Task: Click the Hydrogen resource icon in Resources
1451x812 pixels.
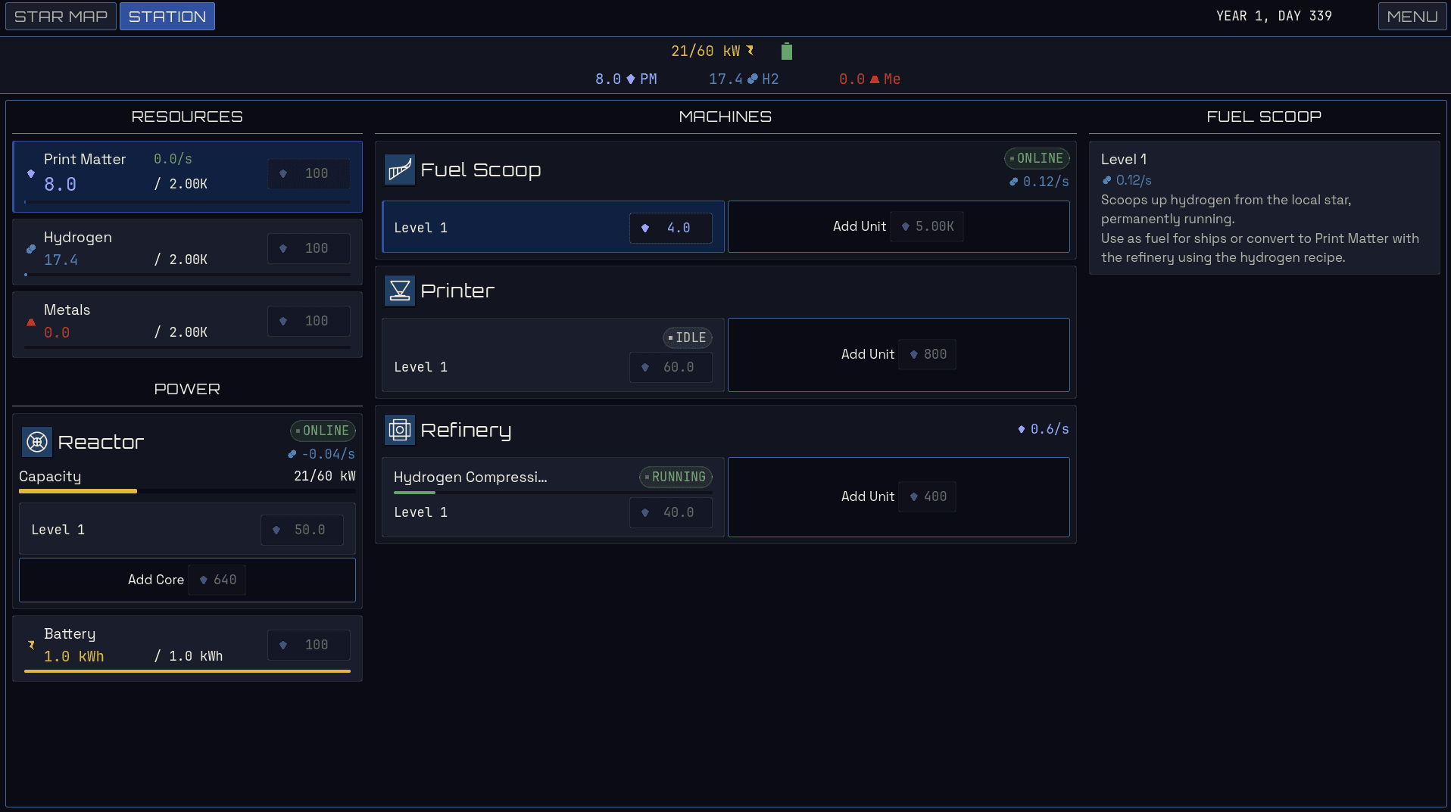Action: (x=31, y=248)
